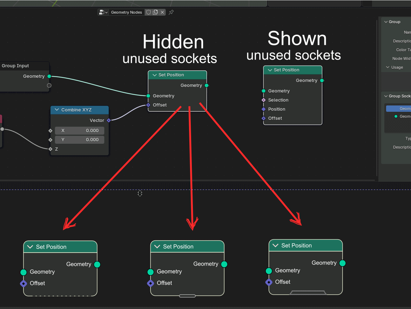The width and height of the screenshot is (411, 309).
Task: Collapse the Combine XYZ node
Action: pyautogui.click(x=57, y=110)
